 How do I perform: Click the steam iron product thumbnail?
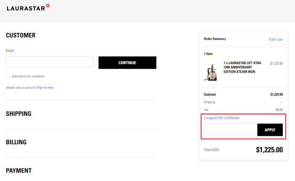pyautogui.click(x=211, y=73)
